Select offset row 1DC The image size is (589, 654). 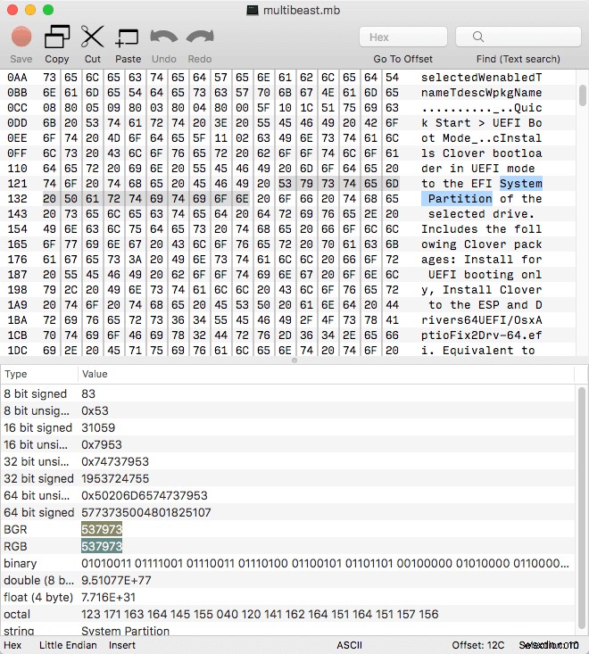point(17,351)
